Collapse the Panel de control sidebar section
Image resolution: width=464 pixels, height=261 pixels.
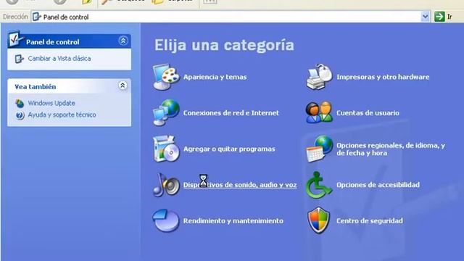[x=123, y=41]
